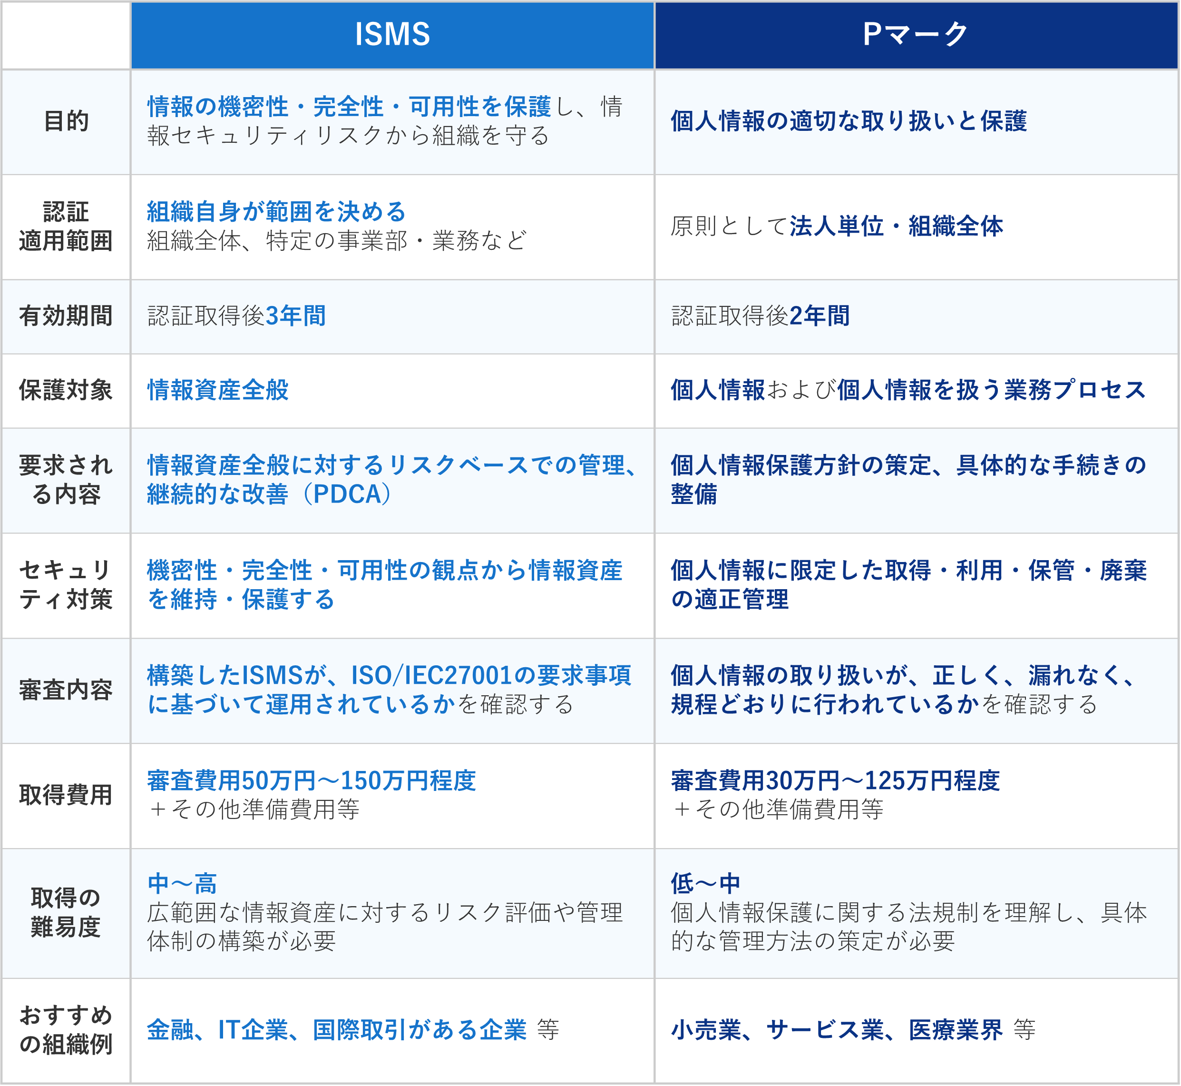Click the 審査費用30万円〜125万円程度 text
This screenshot has height=1086, width=1181.
point(835,781)
